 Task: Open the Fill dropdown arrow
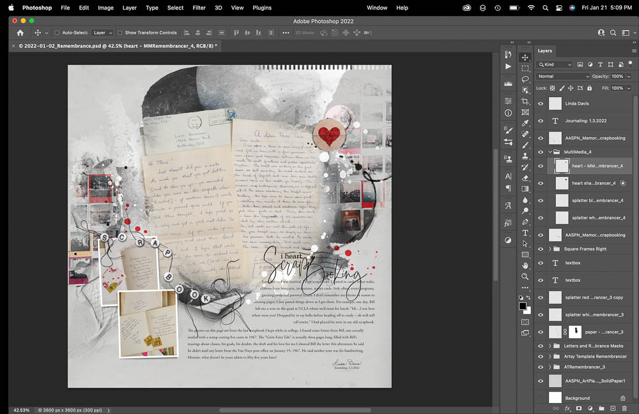(x=629, y=88)
